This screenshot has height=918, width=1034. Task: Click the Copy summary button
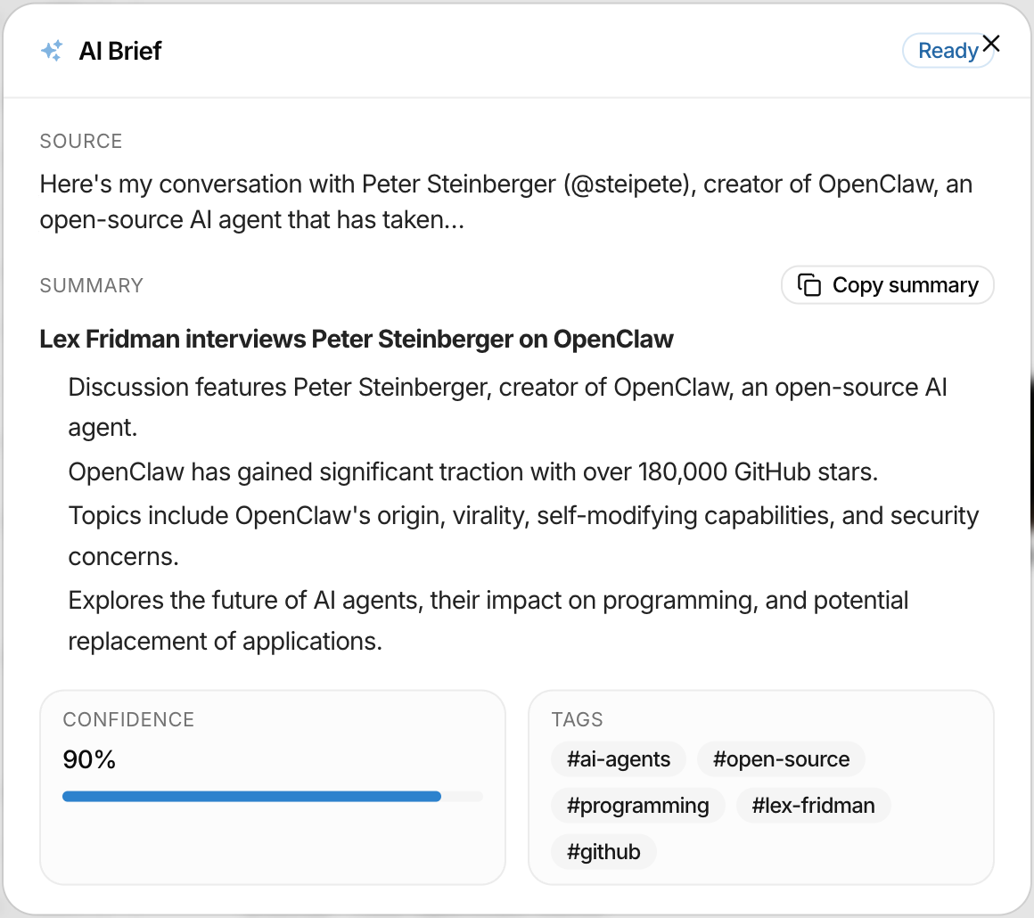click(x=887, y=284)
